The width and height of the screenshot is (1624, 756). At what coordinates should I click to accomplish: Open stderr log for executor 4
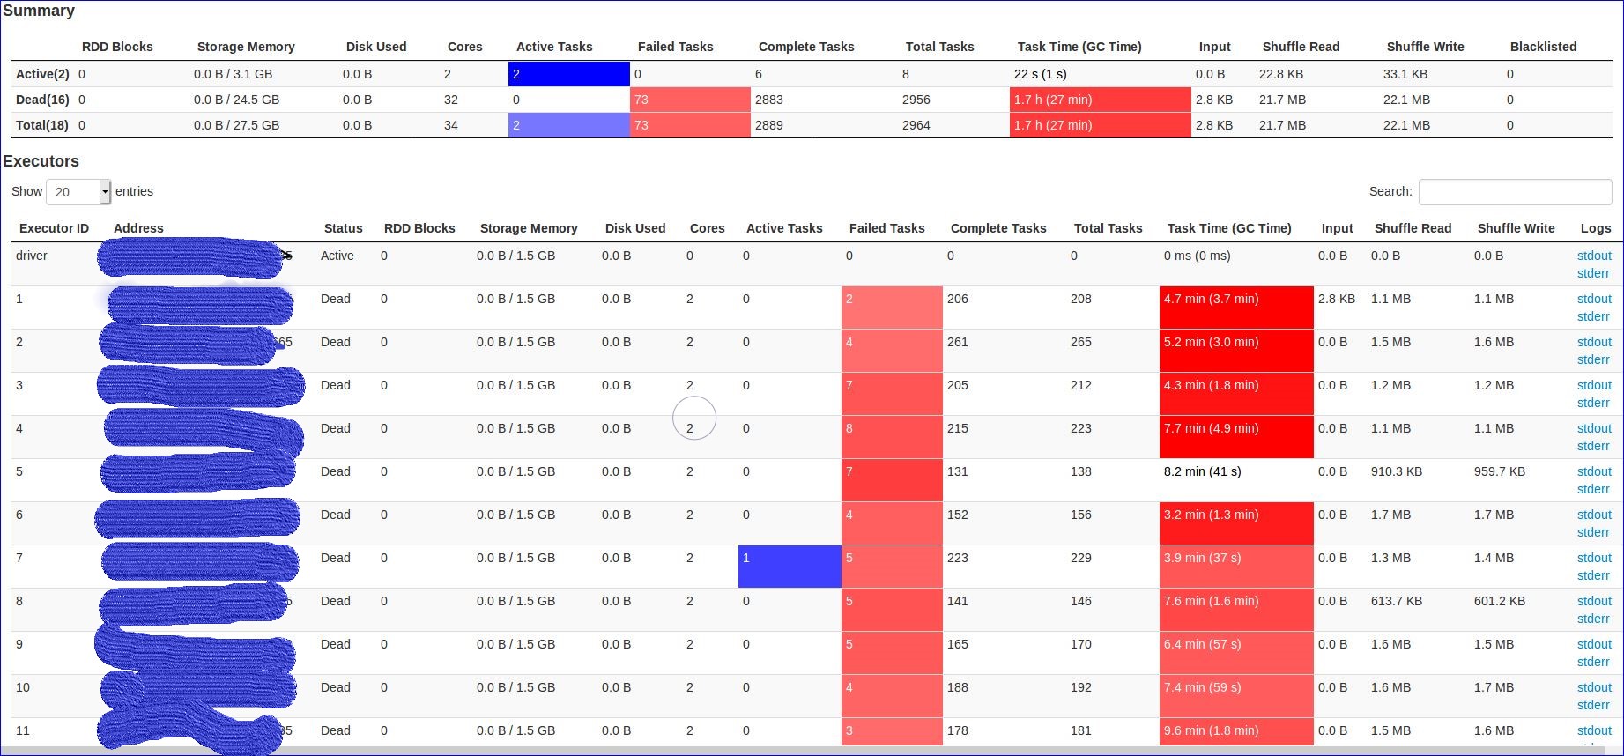click(1593, 446)
